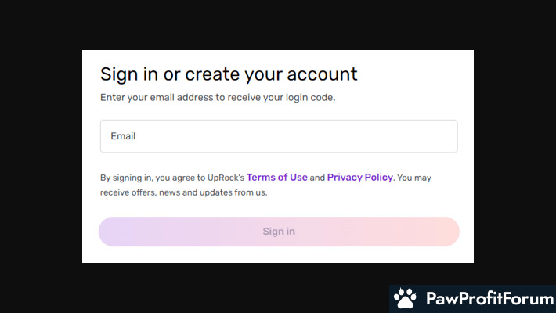Open the Terms of Use link
Screen dimensions: 556x313
(277, 178)
